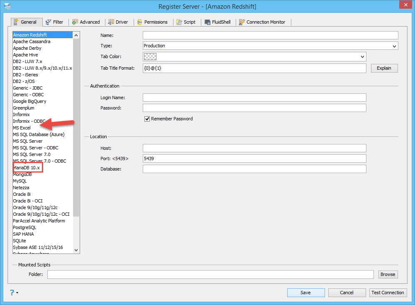
Task: Select MySQL in server list
Action: tap(43, 181)
